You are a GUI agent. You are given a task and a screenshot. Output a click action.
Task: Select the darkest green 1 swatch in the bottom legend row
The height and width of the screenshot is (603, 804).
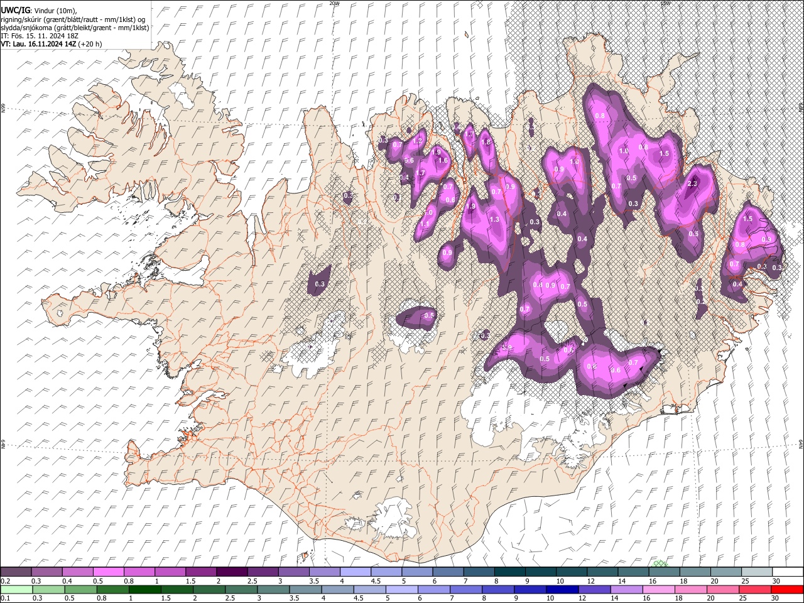(145, 589)
